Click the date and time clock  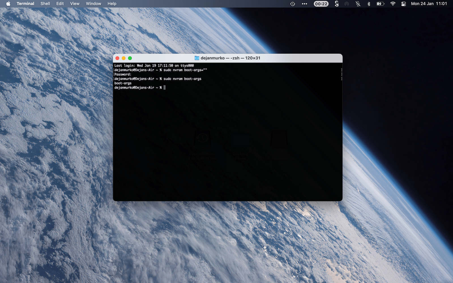pos(429,4)
